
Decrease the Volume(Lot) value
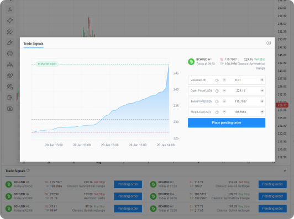pos(224,80)
